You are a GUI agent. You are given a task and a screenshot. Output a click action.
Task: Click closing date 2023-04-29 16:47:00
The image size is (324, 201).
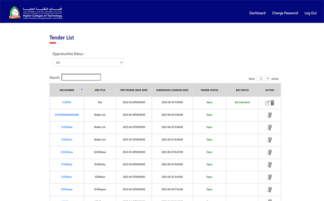[172, 152]
